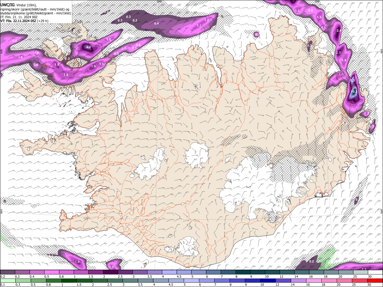
Task: Click the 'IT: Fim. 21. 11. 2024 00Z' text
Action: click(19, 17)
